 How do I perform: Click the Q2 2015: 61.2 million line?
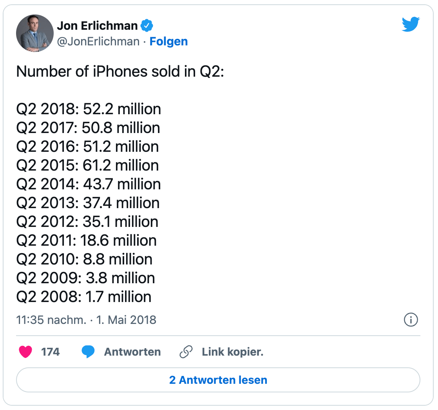pos(87,165)
